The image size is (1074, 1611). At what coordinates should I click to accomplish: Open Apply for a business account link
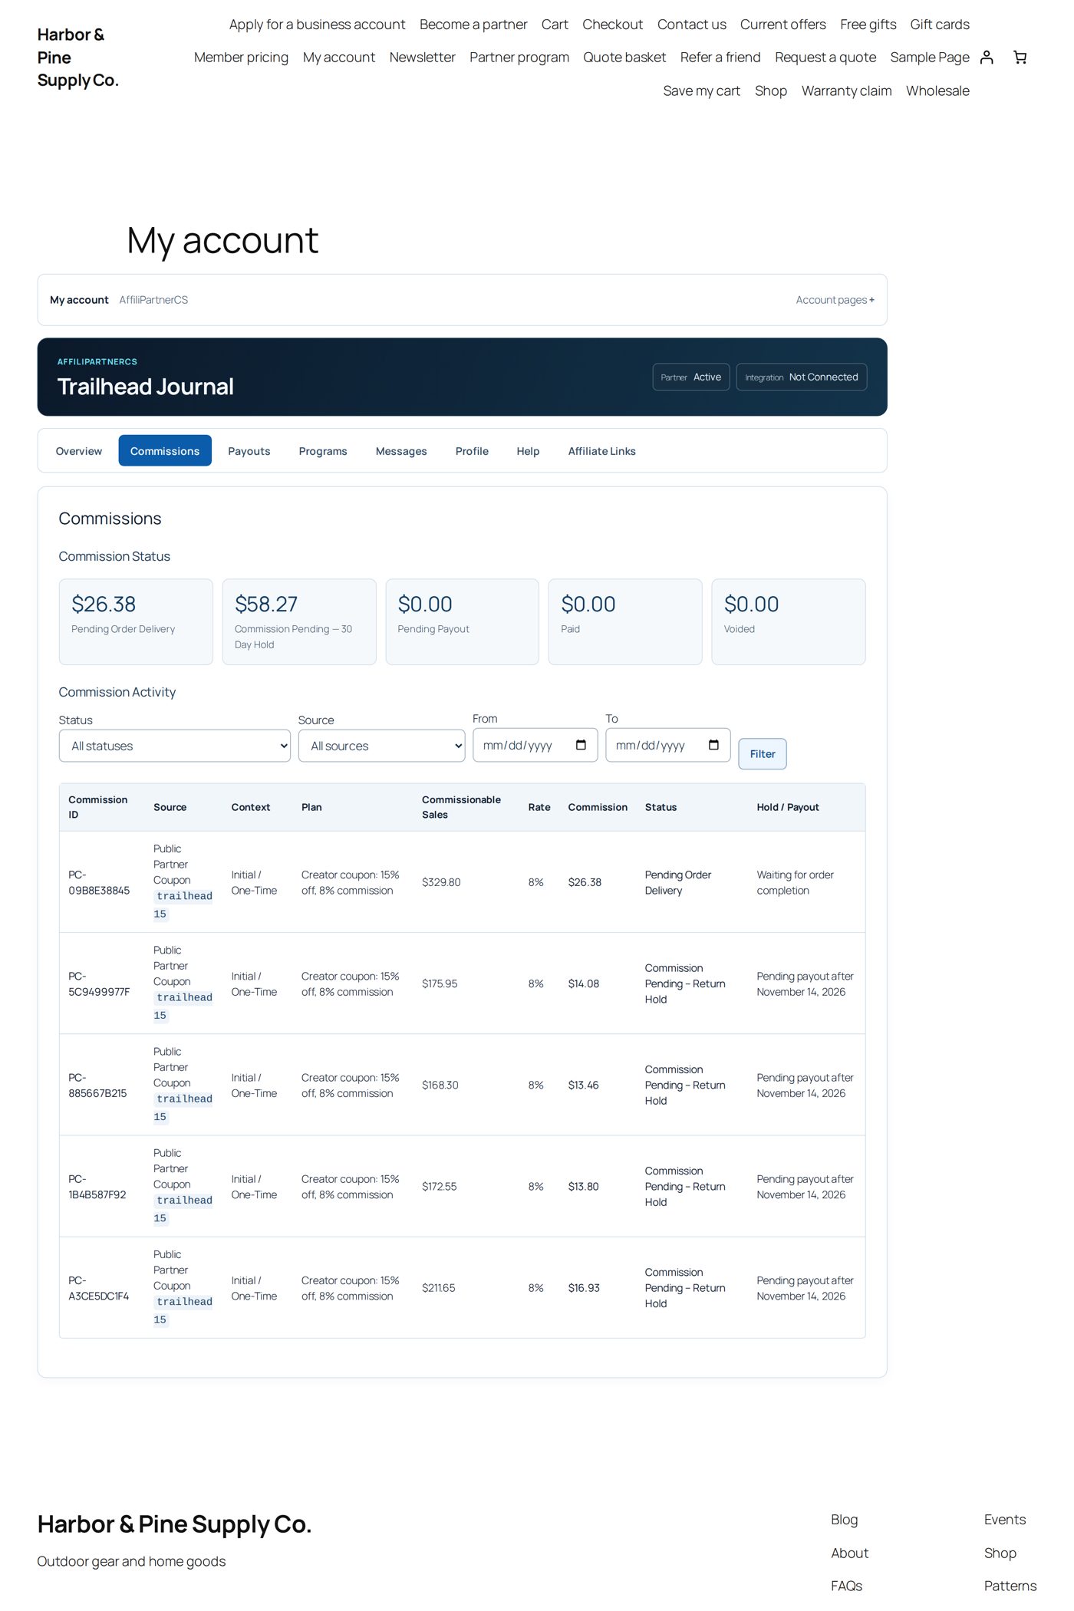(x=317, y=25)
